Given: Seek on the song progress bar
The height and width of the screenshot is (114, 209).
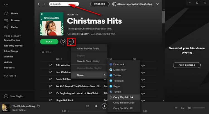Looking at the screenshot, I should point(104,111).
